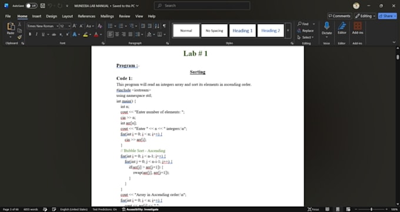Decrease paragraph indent
400x212 pixels.
pyautogui.click(x=143, y=26)
